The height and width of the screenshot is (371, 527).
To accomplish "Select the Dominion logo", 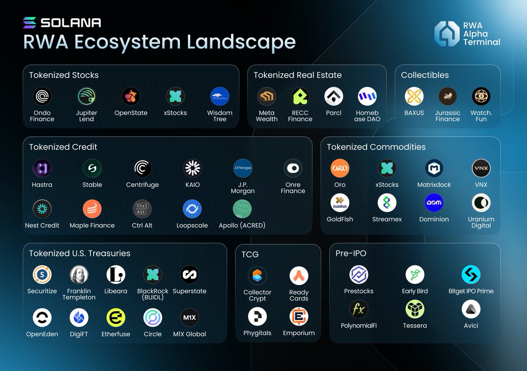I will point(434,203).
